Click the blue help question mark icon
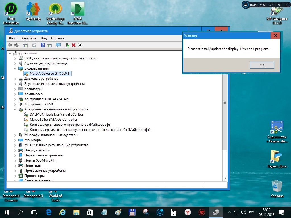The height and width of the screenshot is (218, 291). (43, 45)
